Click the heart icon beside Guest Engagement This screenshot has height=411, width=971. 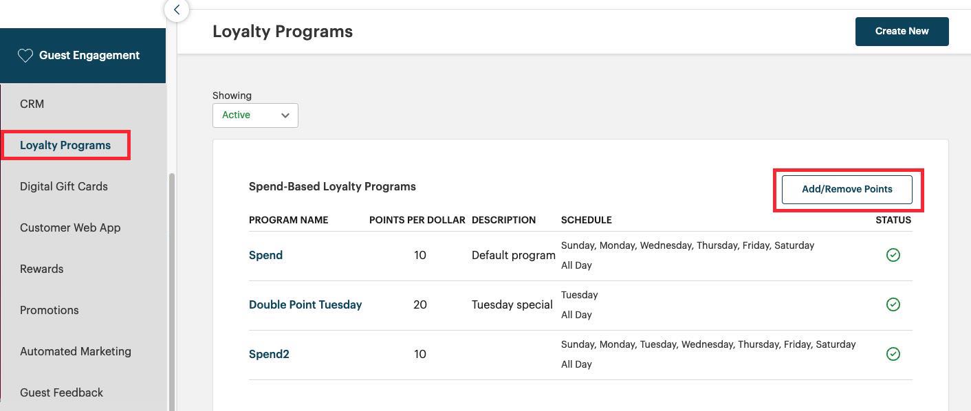[25, 56]
